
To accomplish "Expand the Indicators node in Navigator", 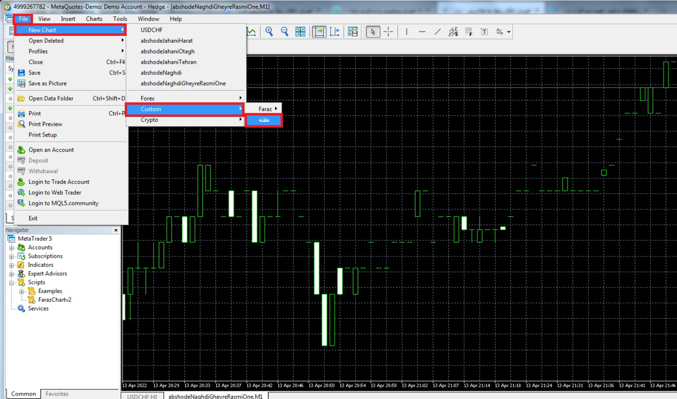I will [x=12, y=265].
